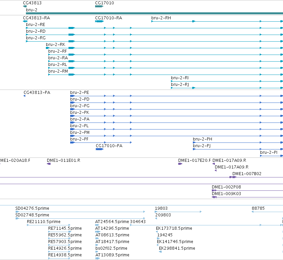Click the DME1-007B02 clone label
This screenshot has width=283, height=260.
click(x=247, y=174)
